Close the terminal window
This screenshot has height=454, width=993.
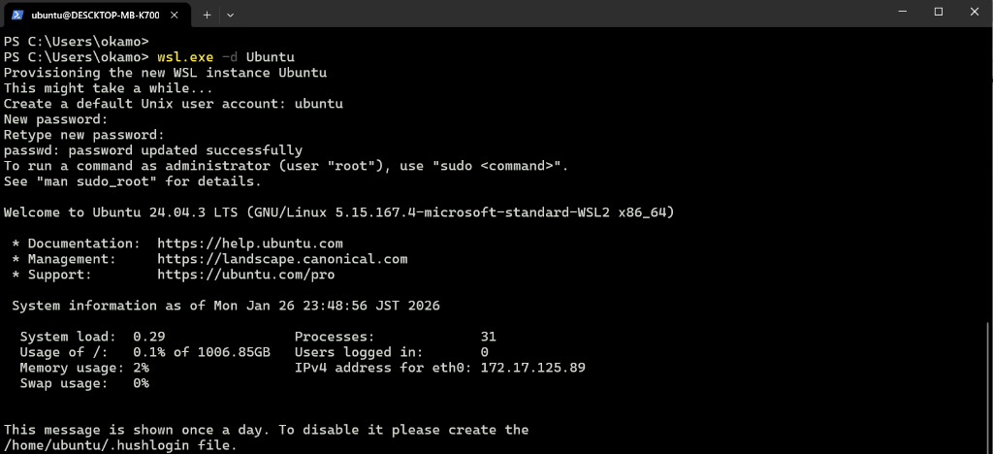click(975, 12)
